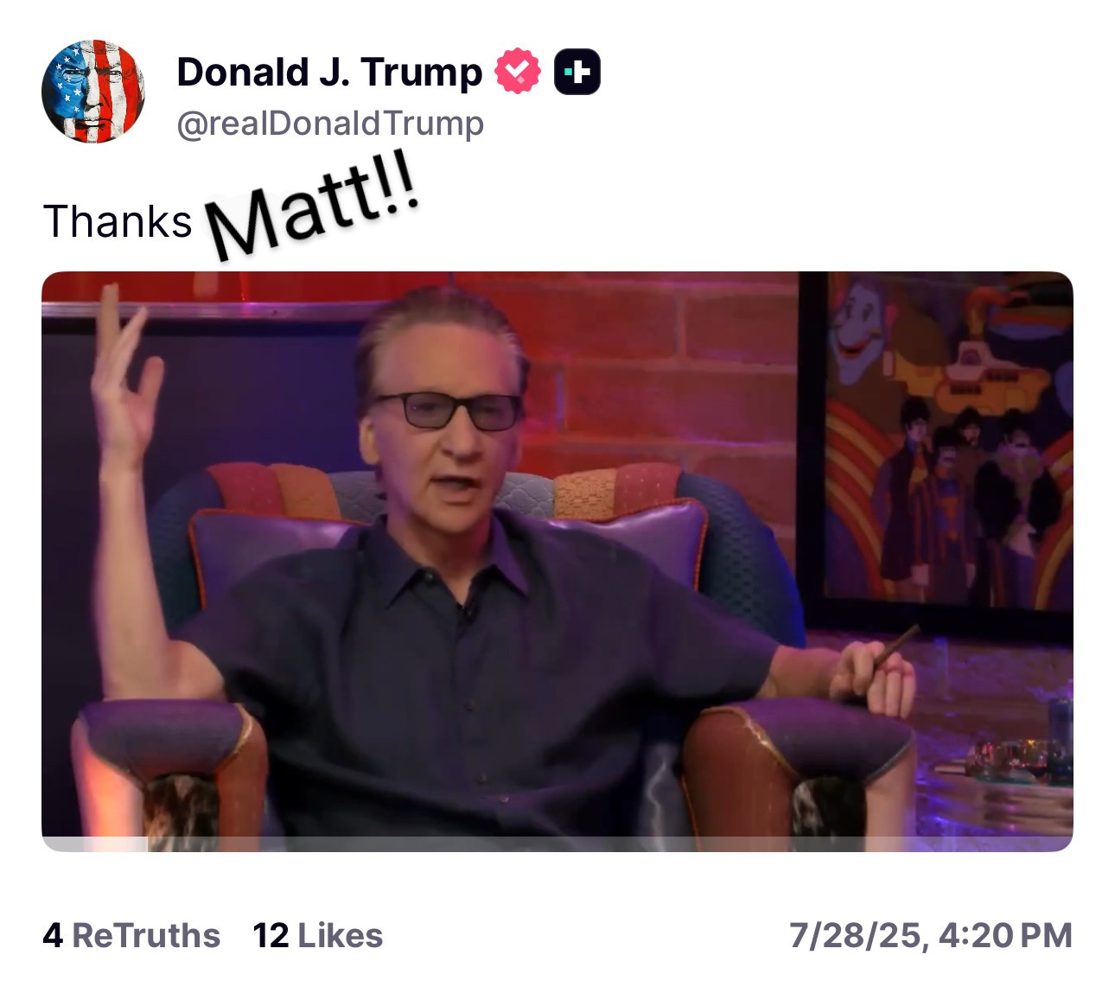The height and width of the screenshot is (993, 1115).
Task: Click the dark plus badge icon
Action: 577,72
